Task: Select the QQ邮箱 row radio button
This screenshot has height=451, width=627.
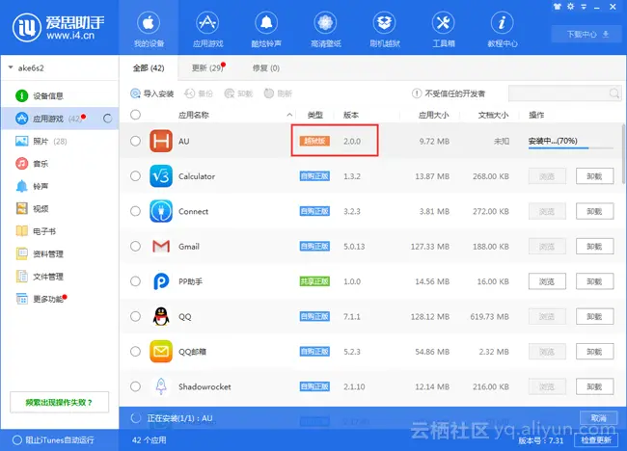Action: [136, 352]
